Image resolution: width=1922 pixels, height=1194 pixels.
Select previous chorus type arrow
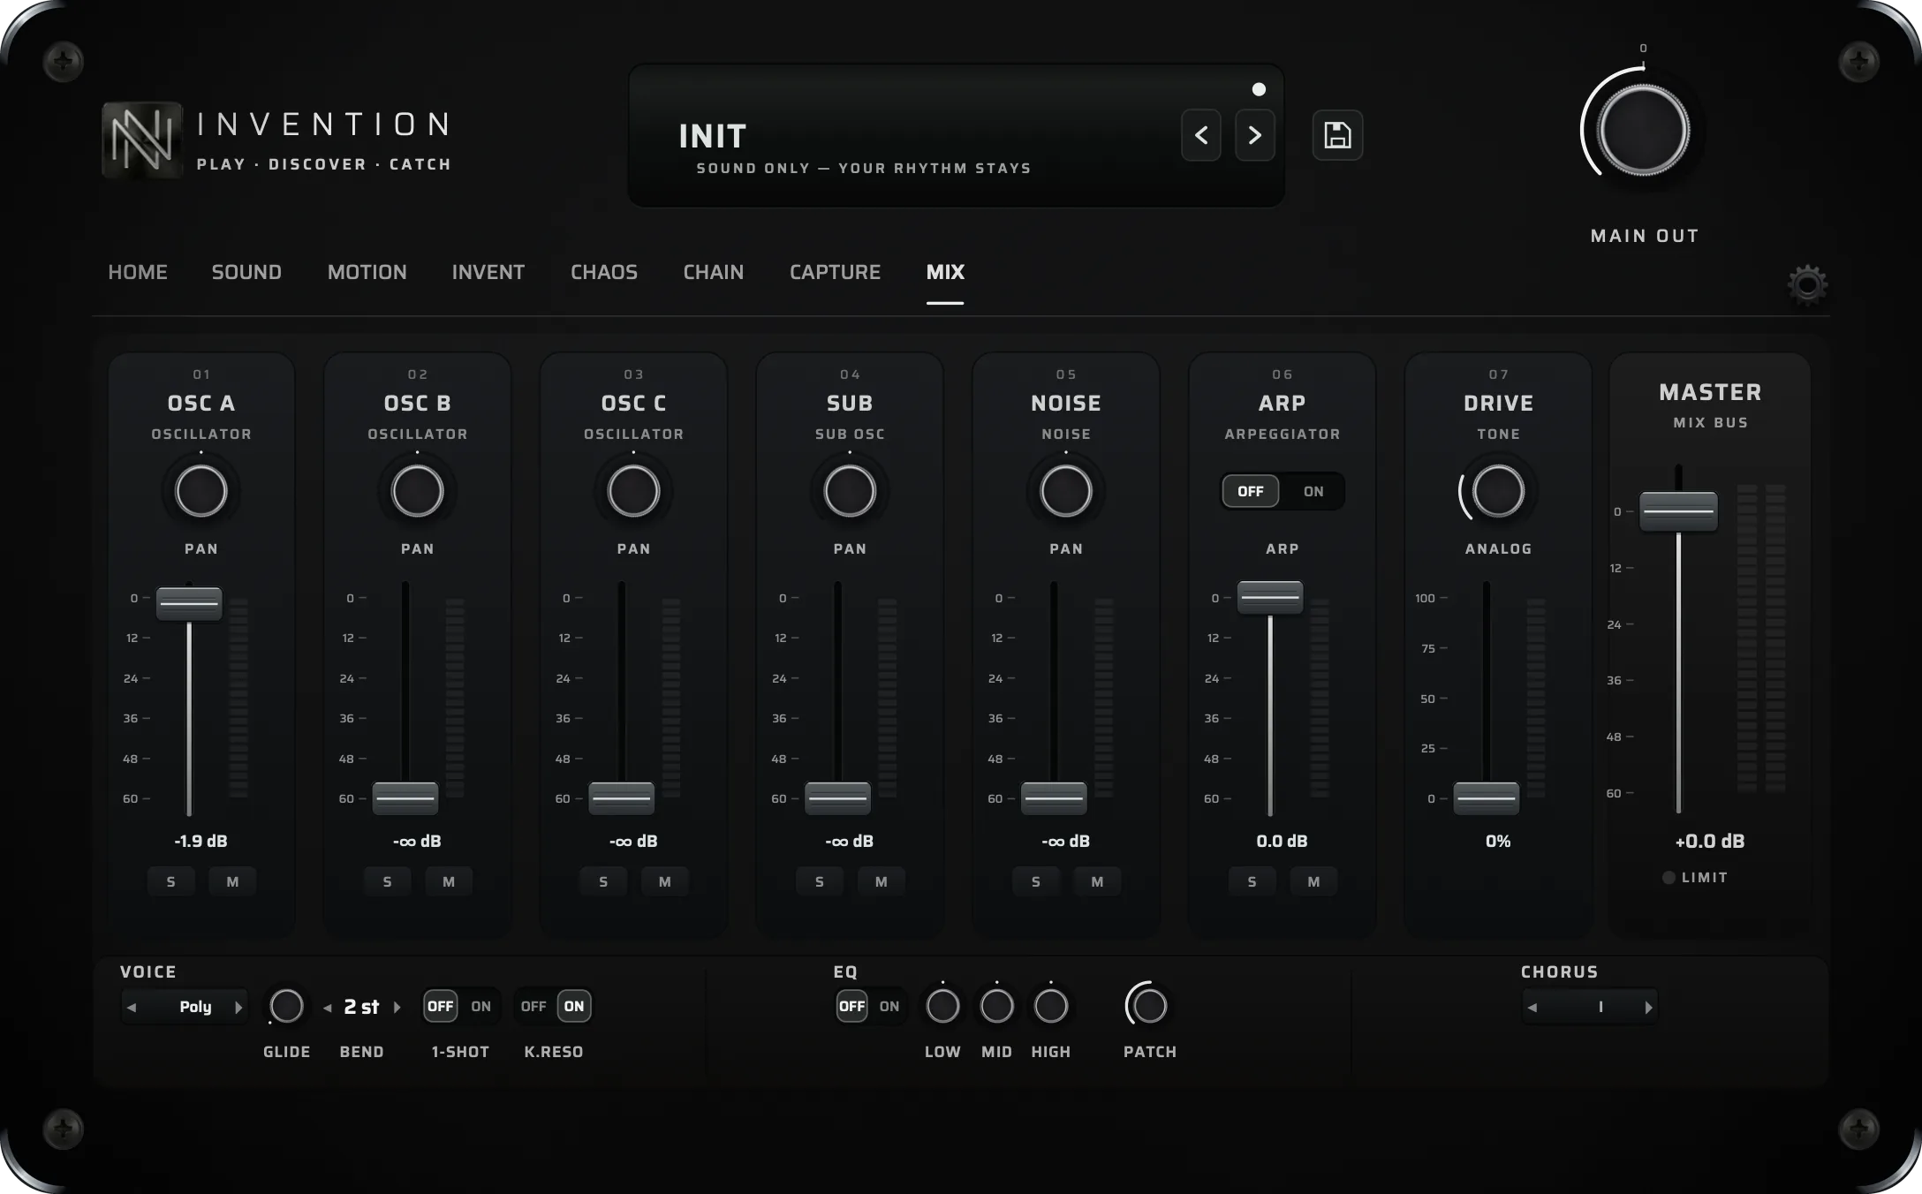pyautogui.click(x=1532, y=1007)
